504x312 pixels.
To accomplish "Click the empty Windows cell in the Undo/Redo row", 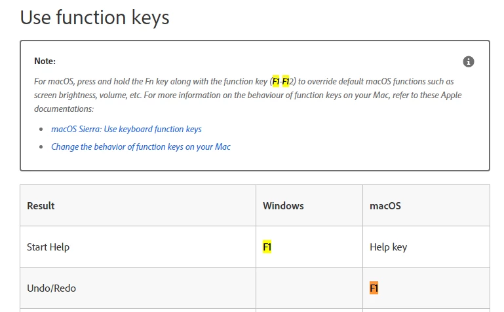I will (x=309, y=288).
